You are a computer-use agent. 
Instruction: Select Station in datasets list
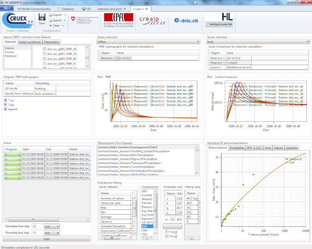click(x=9, y=48)
